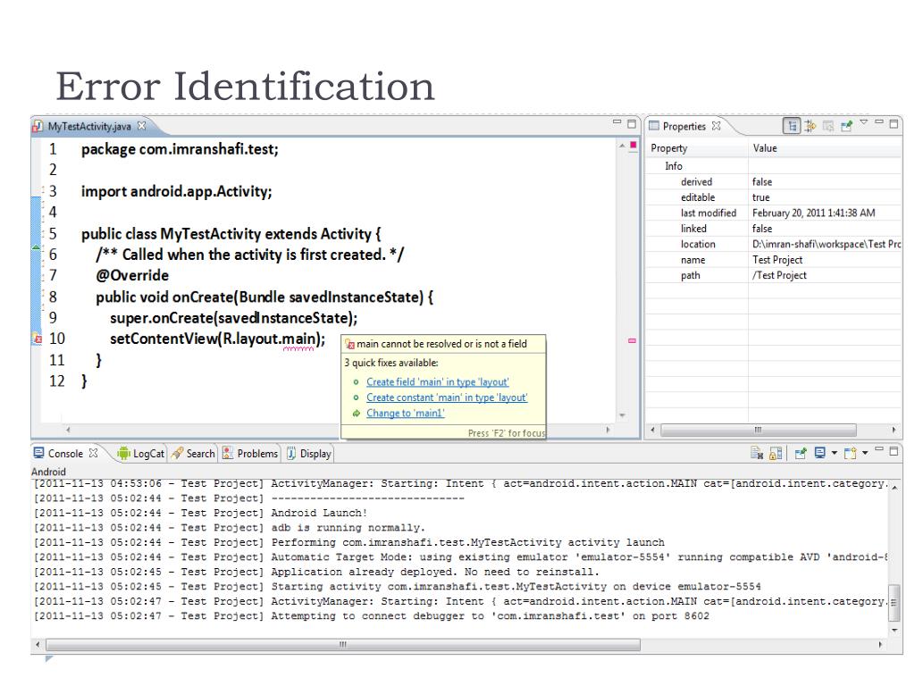Click the Properties tab icon
915x686 pixels.
pos(654,125)
